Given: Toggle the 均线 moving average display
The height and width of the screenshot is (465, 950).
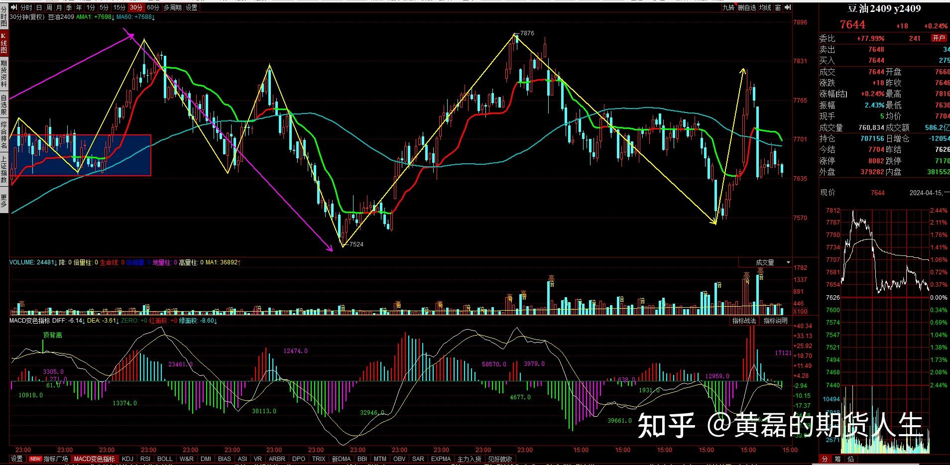Looking at the screenshot, I should (765, 7).
